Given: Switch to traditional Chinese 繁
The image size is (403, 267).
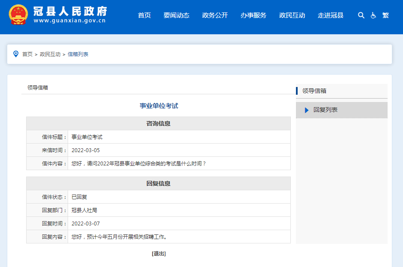Looking at the screenshot, I should coord(385,15).
